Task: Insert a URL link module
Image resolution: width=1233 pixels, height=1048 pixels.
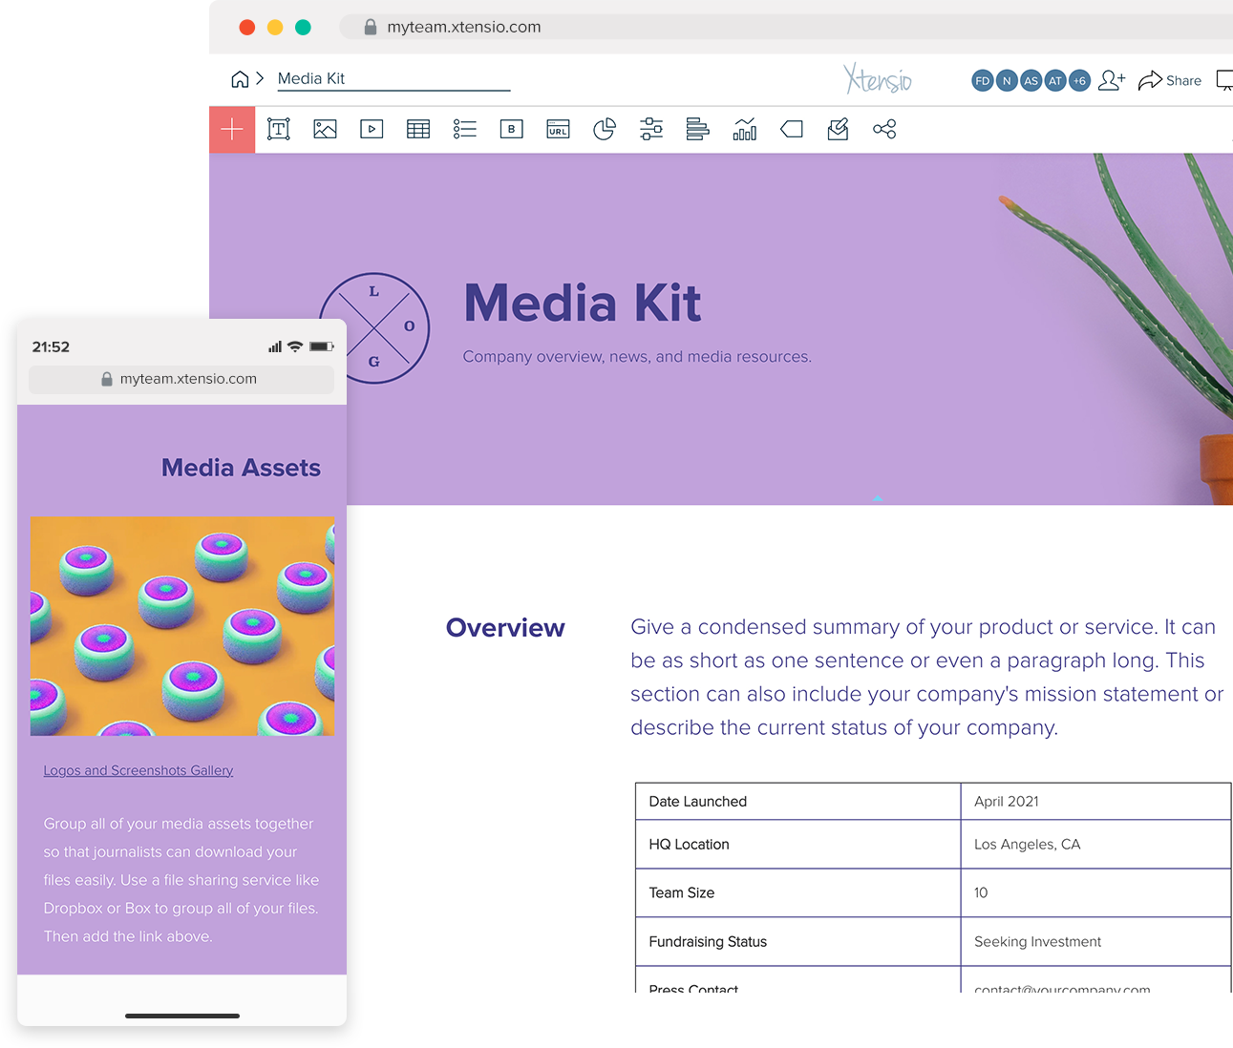Action: 558,129
